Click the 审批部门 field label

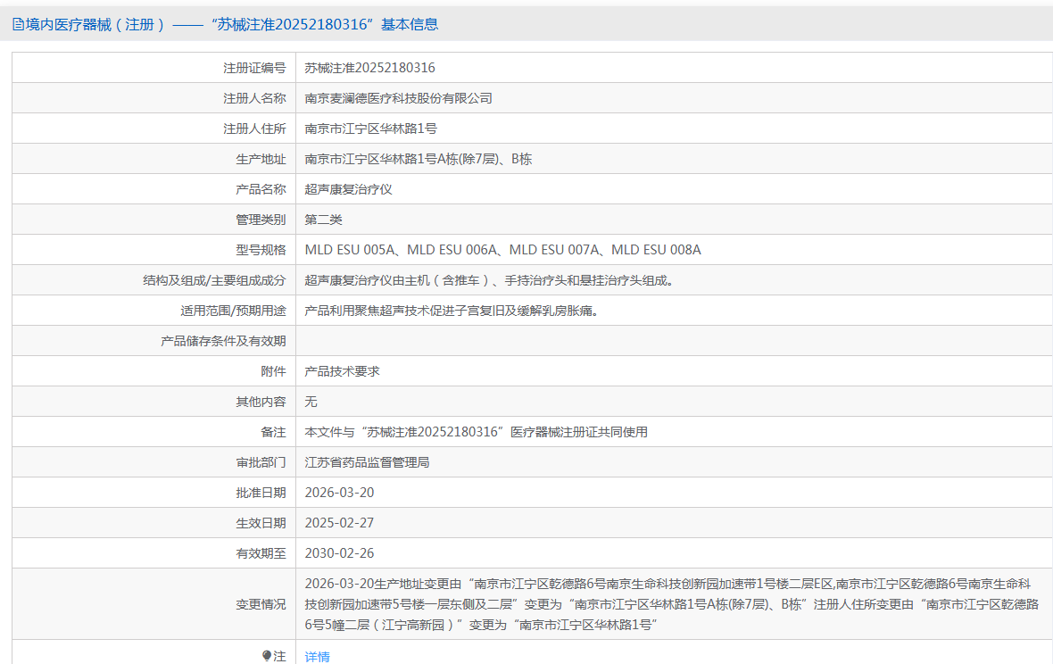pos(261,462)
